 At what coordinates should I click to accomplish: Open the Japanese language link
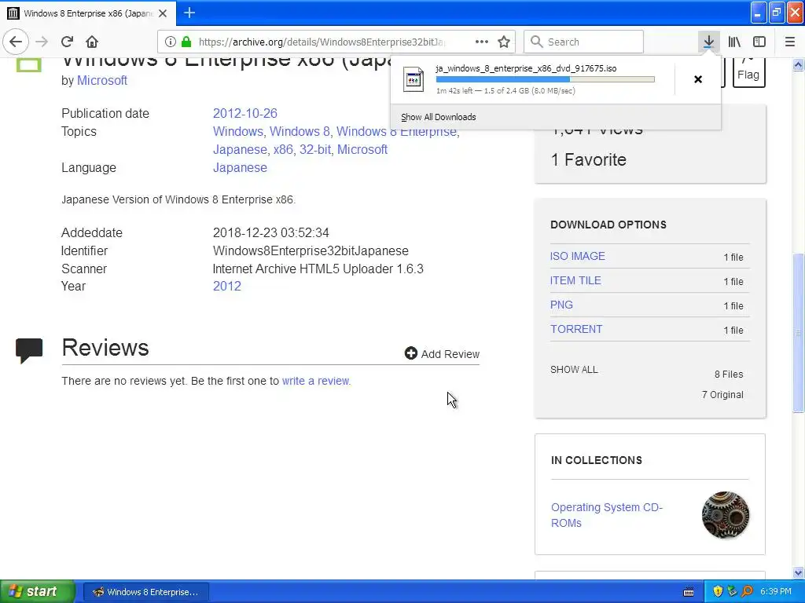[240, 168]
